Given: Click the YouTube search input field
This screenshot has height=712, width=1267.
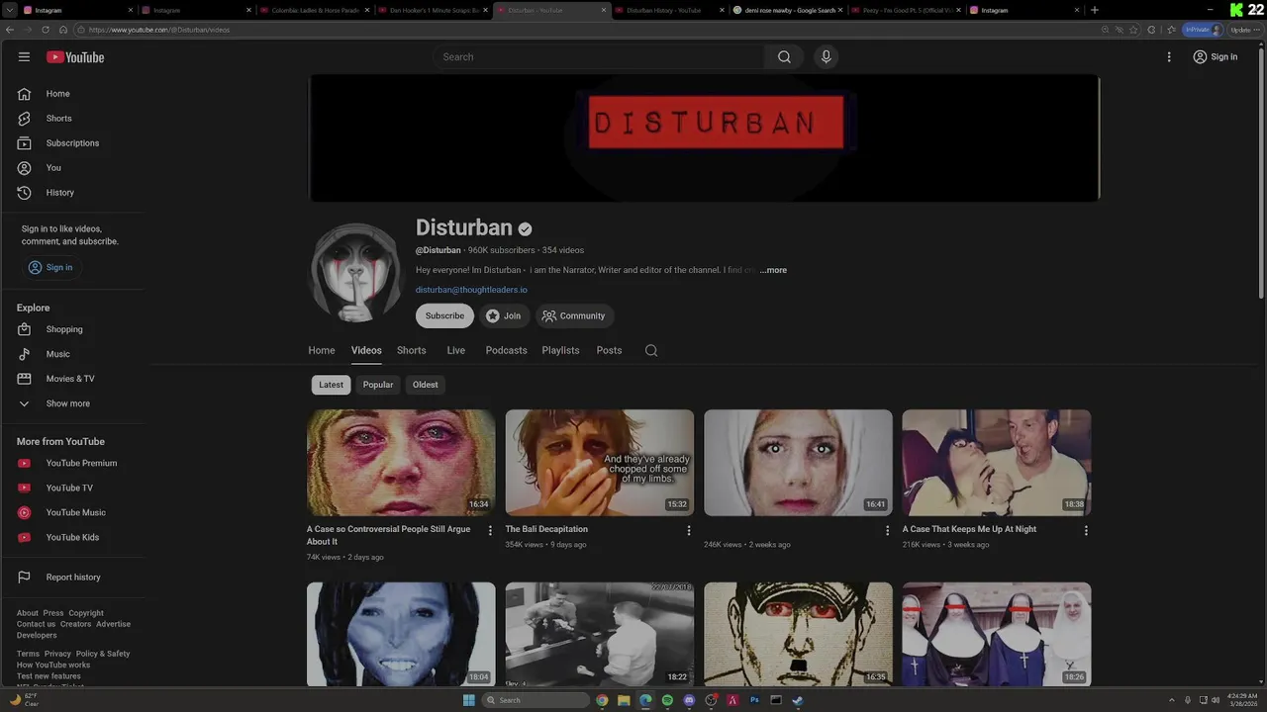Looking at the screenshot, I should [x=599, y=56].
